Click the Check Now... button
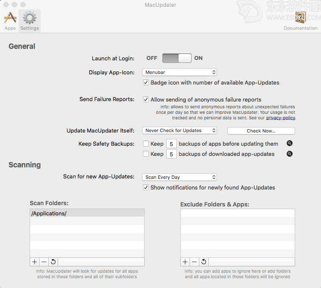Screen dimensions: 321x288 tap(261, 131)
